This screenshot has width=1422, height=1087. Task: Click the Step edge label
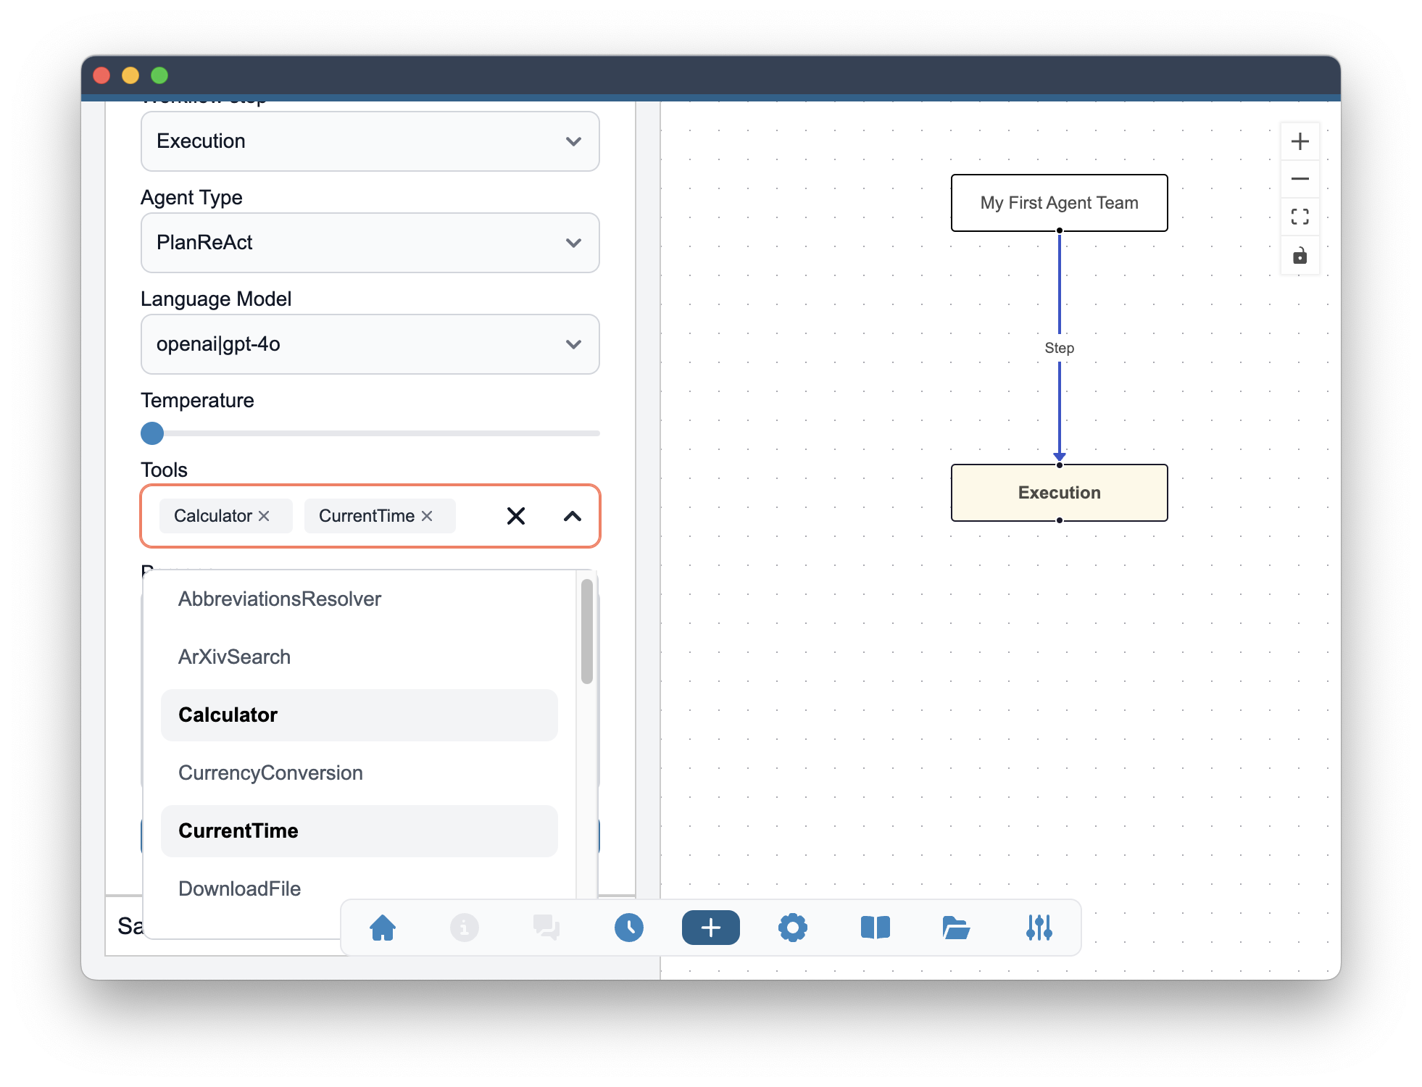[x=1059, y=348]
